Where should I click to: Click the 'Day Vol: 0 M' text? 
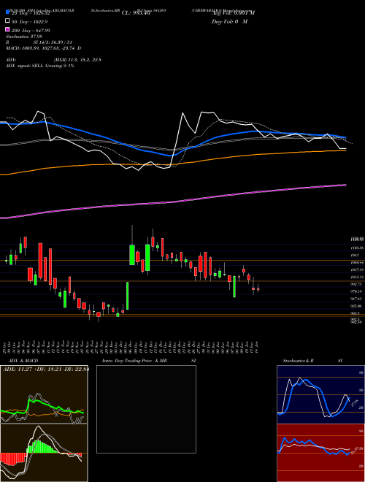pyautogui.click(x=229, y=21)
